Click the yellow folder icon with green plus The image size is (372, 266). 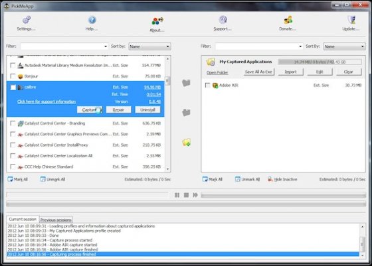point(187,142)
